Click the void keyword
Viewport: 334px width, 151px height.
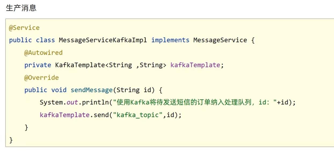59,90
